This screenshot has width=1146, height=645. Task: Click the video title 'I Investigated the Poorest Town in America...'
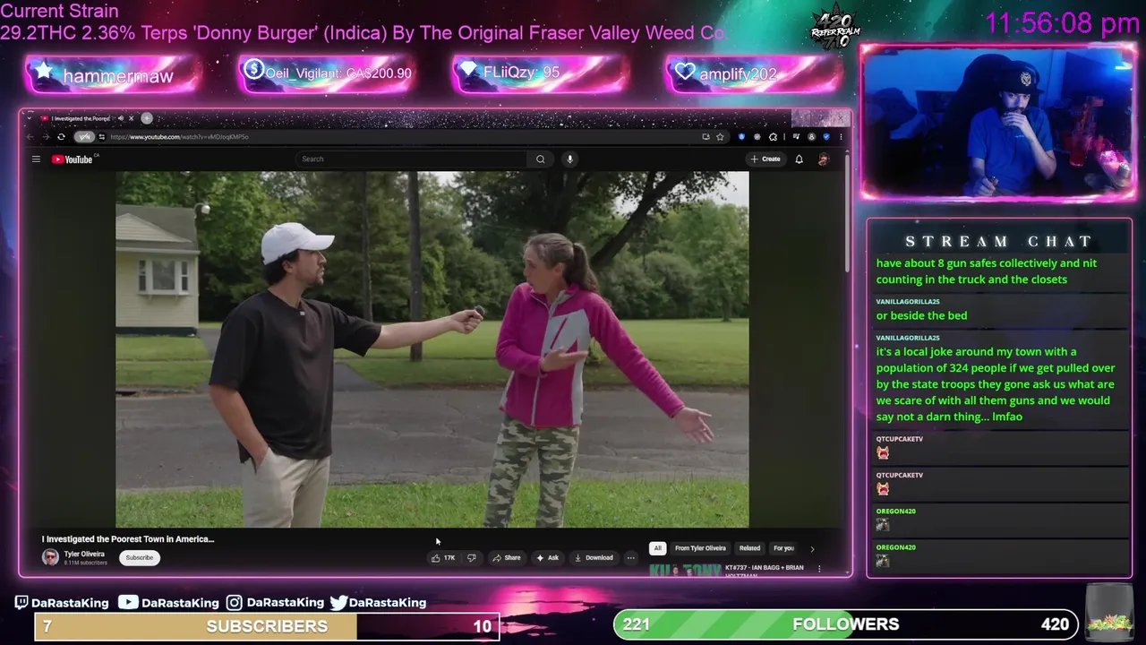click(128, 539)
